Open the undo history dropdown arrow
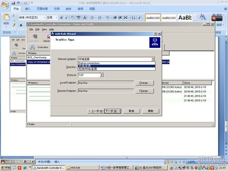This screenshot has height=171, width=228. (21, 3)
